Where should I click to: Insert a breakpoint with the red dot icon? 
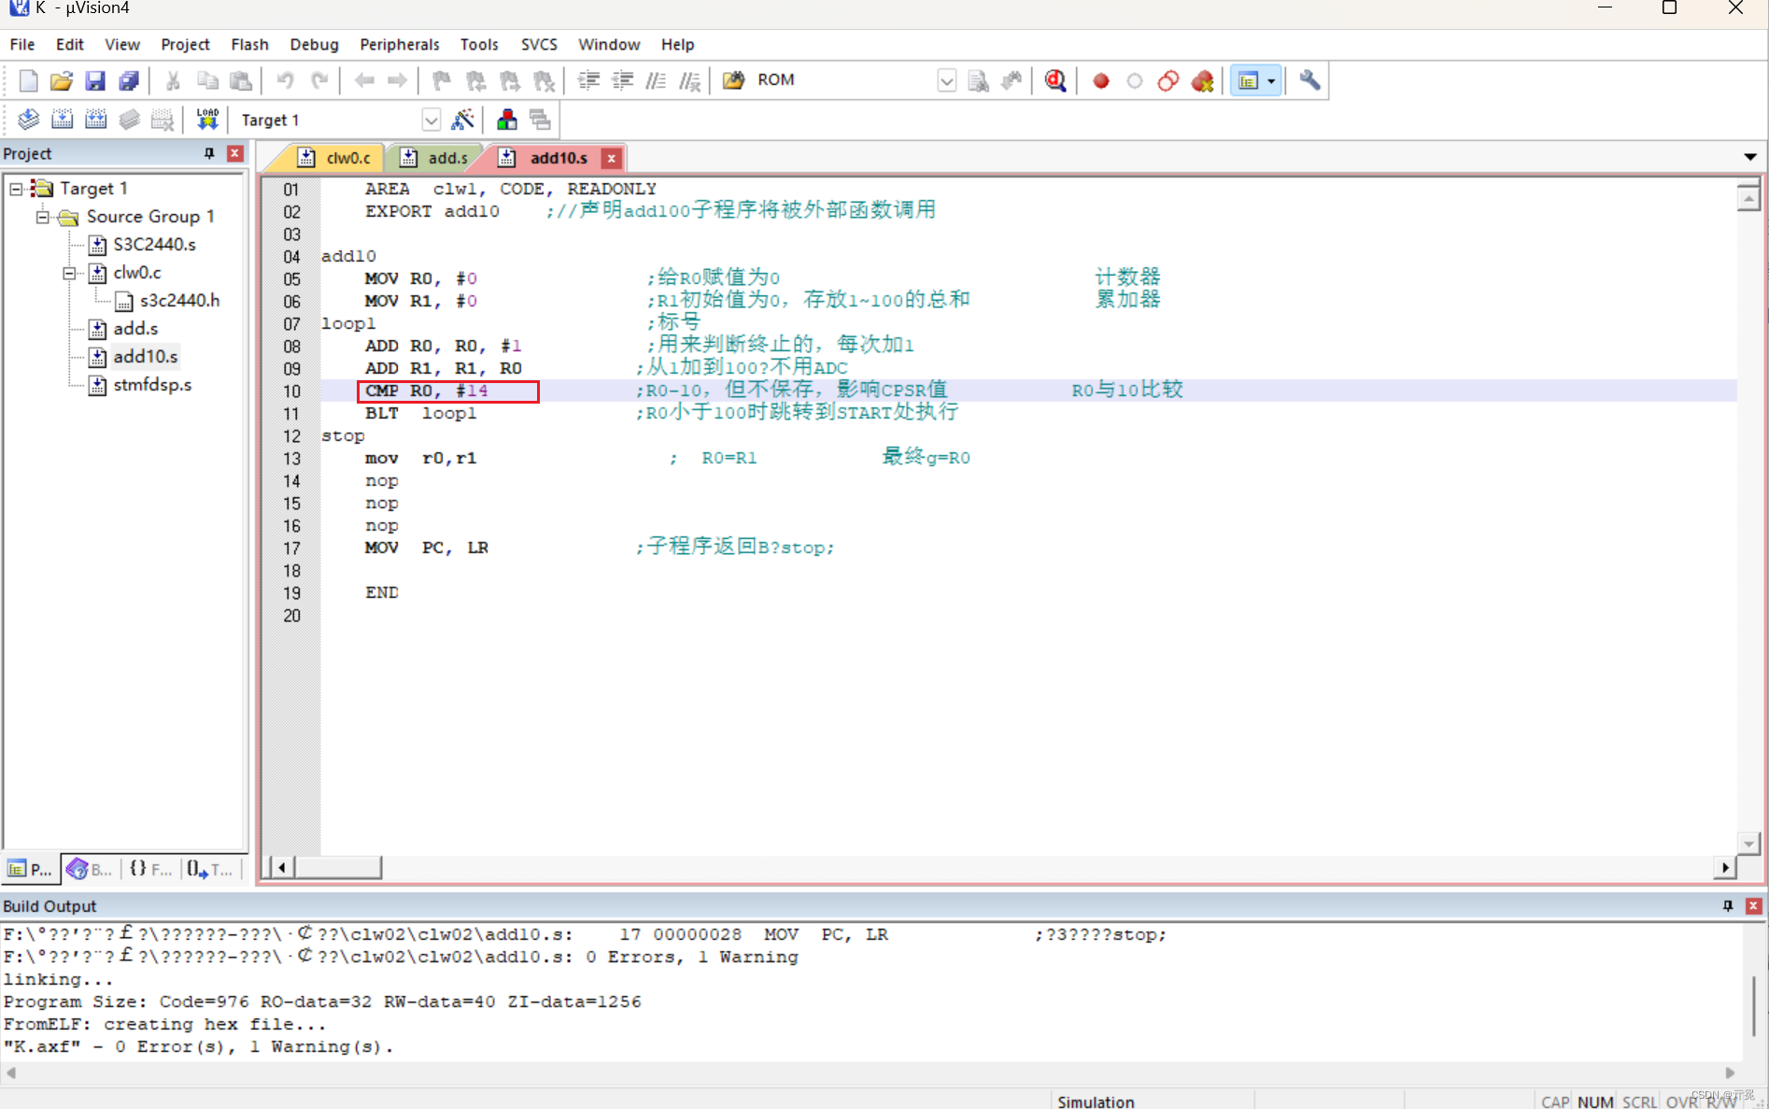point(1101,81)
